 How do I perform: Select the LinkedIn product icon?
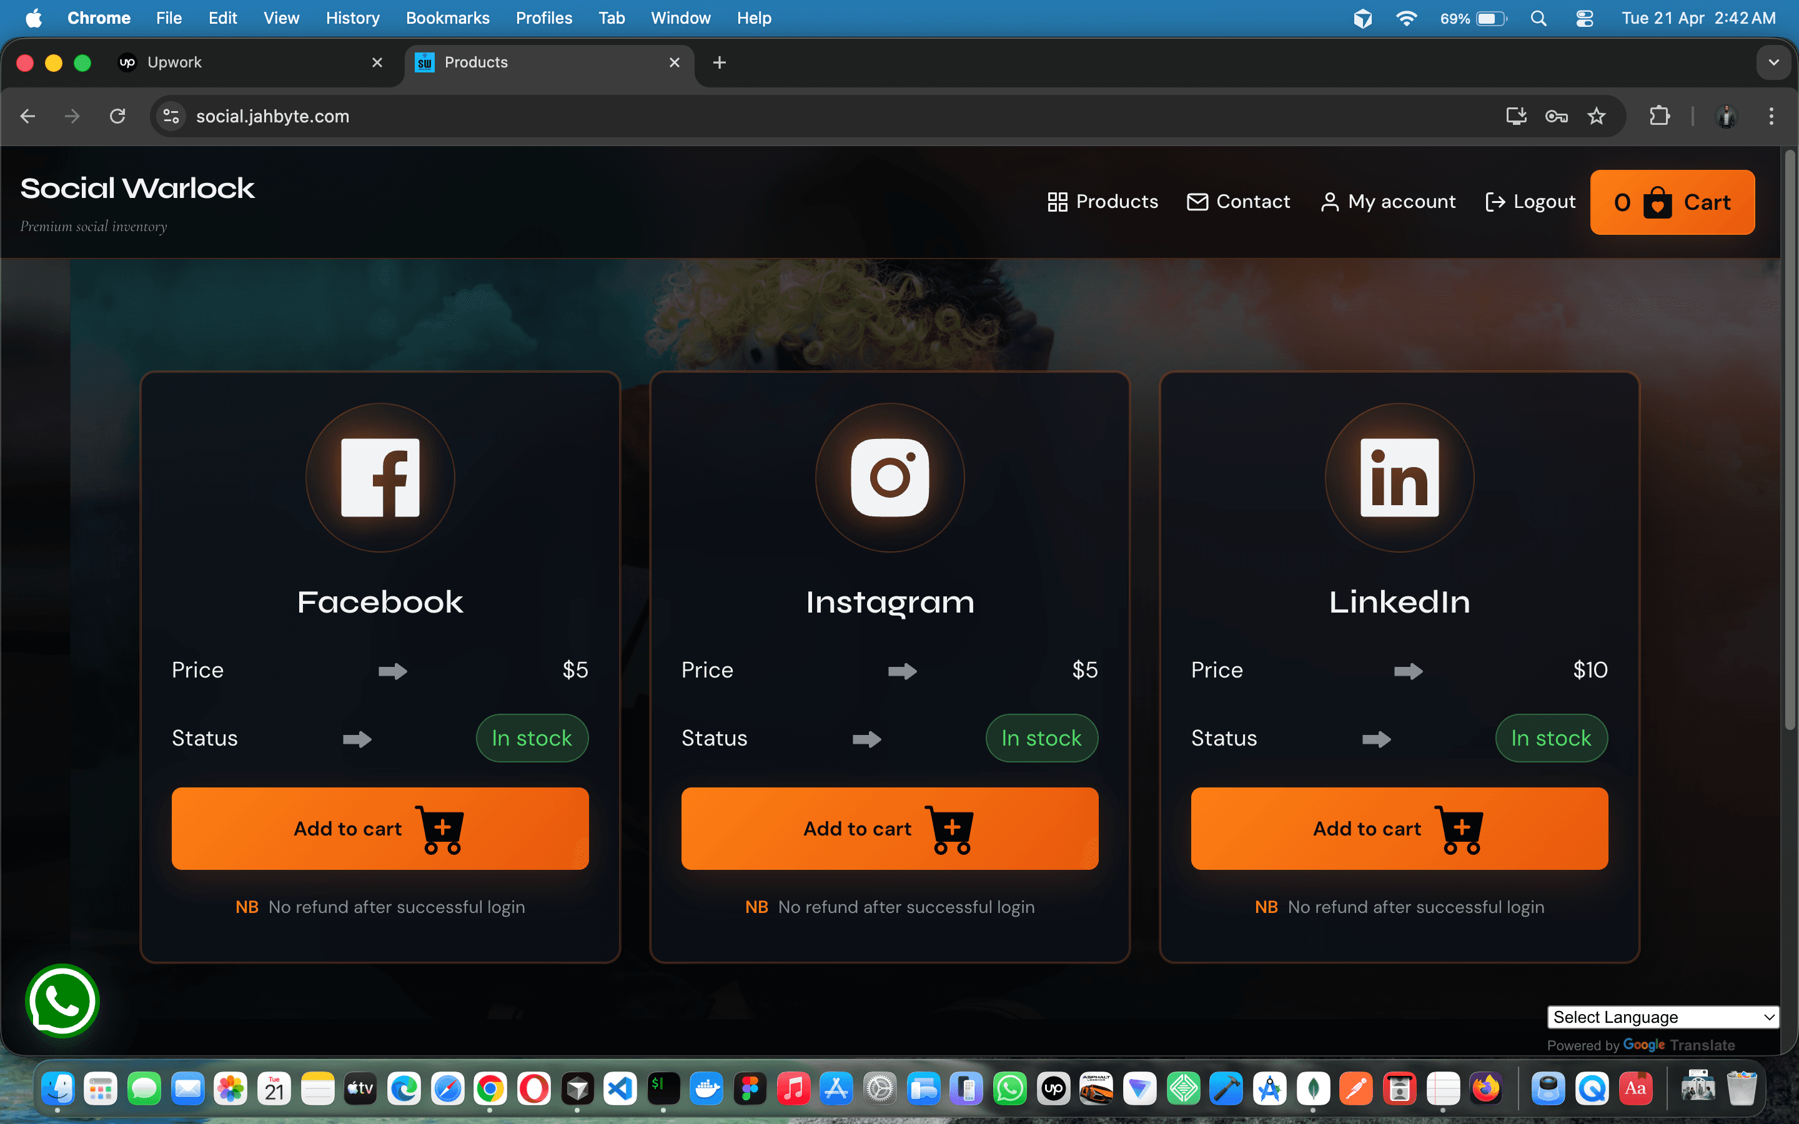1399,478
